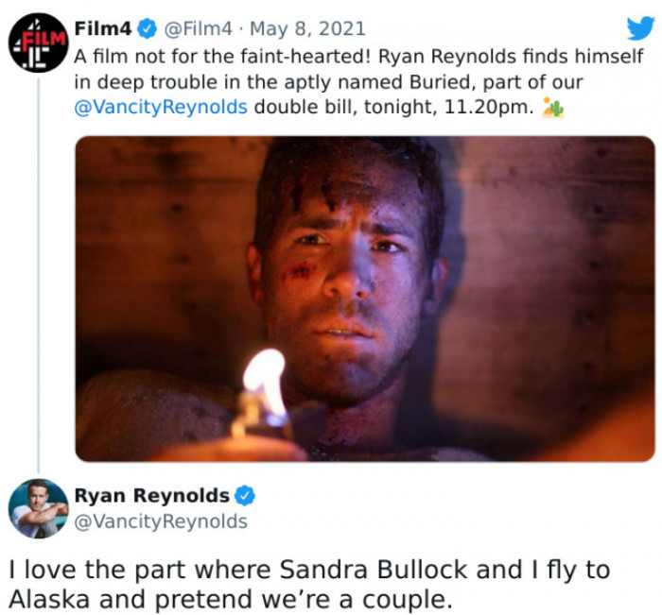Image resolution: width=662 pixels, height=615 pixels.
Task: Click the desert cactus emoji
Action: point(553,108)
